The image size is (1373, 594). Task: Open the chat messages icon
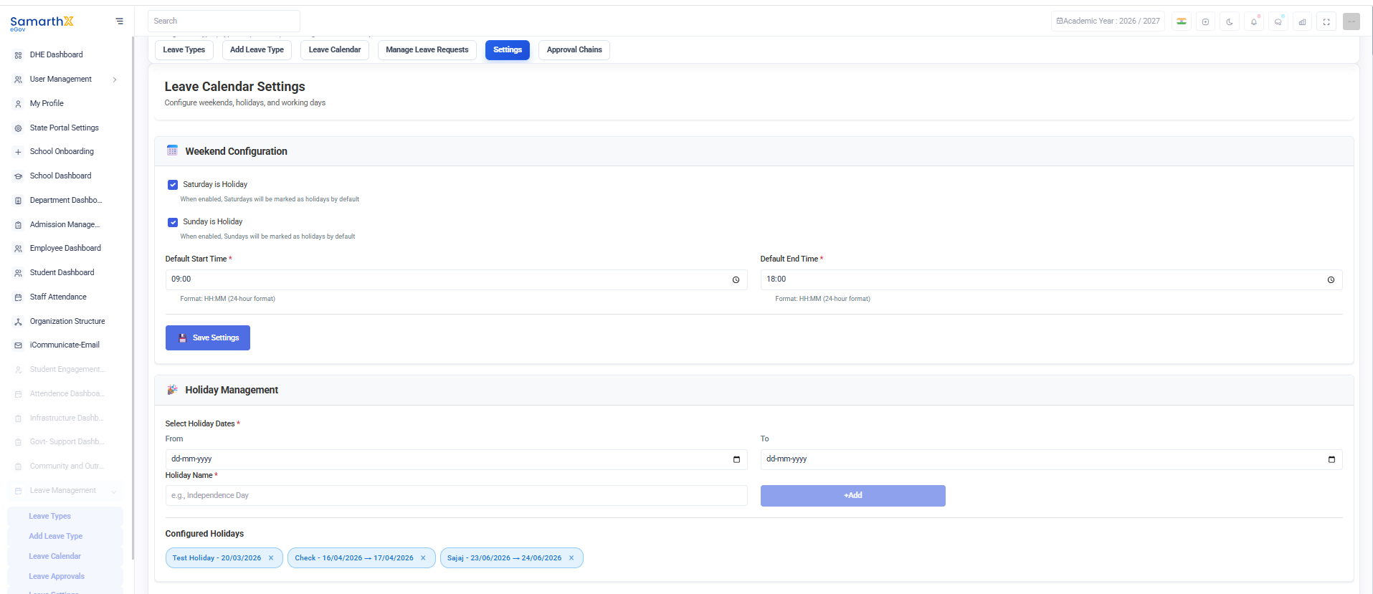click(x=1278, y=21)
